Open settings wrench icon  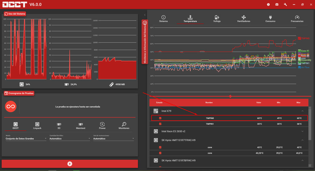(285, 4)
